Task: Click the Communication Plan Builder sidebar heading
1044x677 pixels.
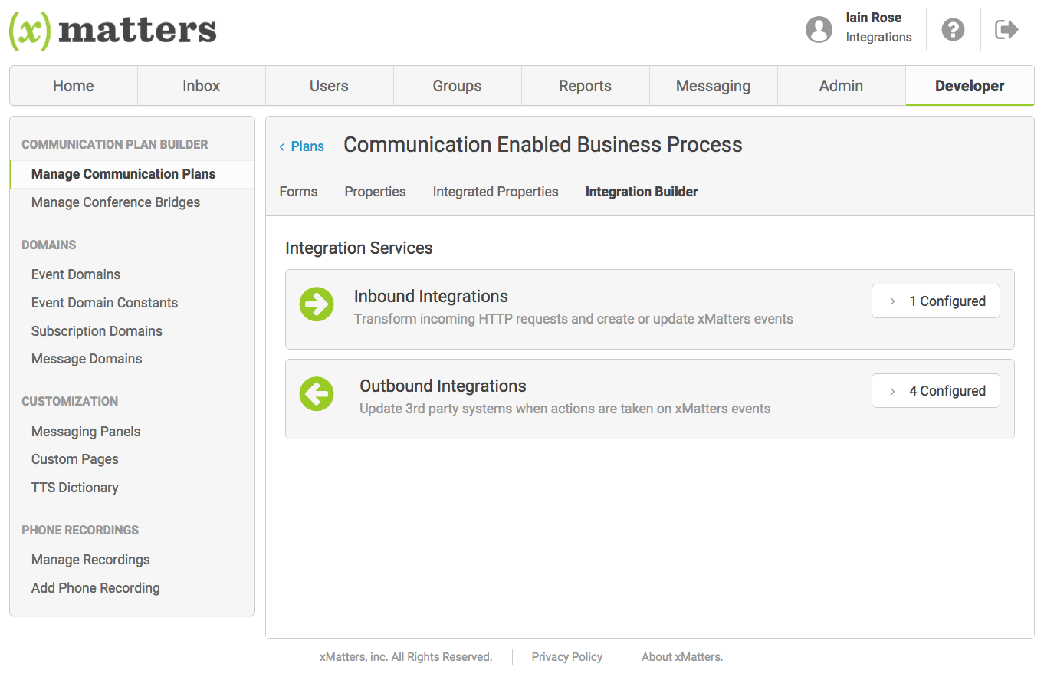Action: click(x=115, y=144)
